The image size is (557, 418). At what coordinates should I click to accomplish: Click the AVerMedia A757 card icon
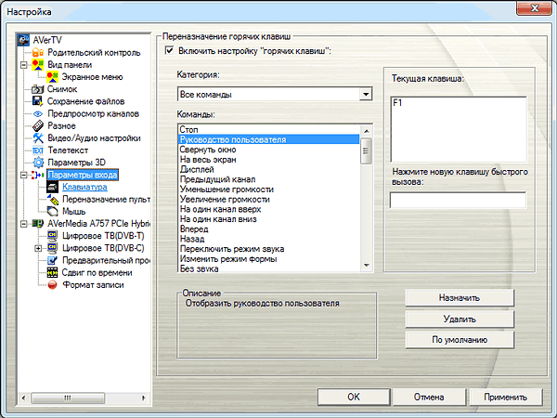[38, 224]
